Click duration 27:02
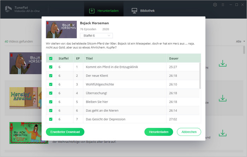The image size is (247, 157). point(173,119)
